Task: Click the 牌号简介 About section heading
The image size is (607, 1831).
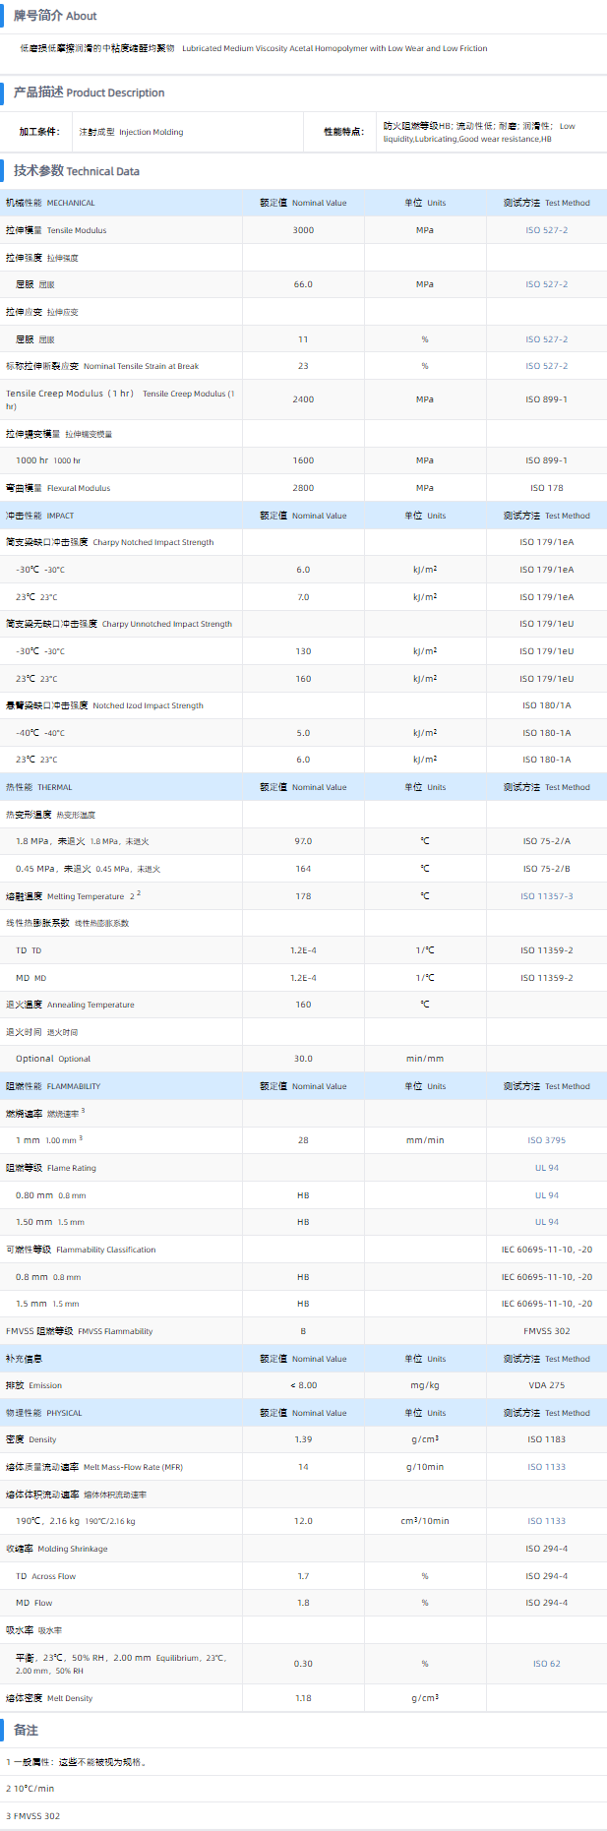Action: pos(55,16)
